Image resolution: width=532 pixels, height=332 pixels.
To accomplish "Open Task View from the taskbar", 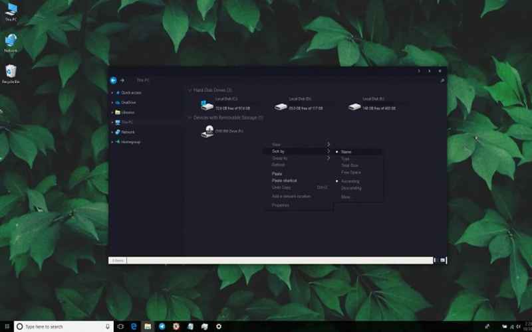I will point(120,327).
